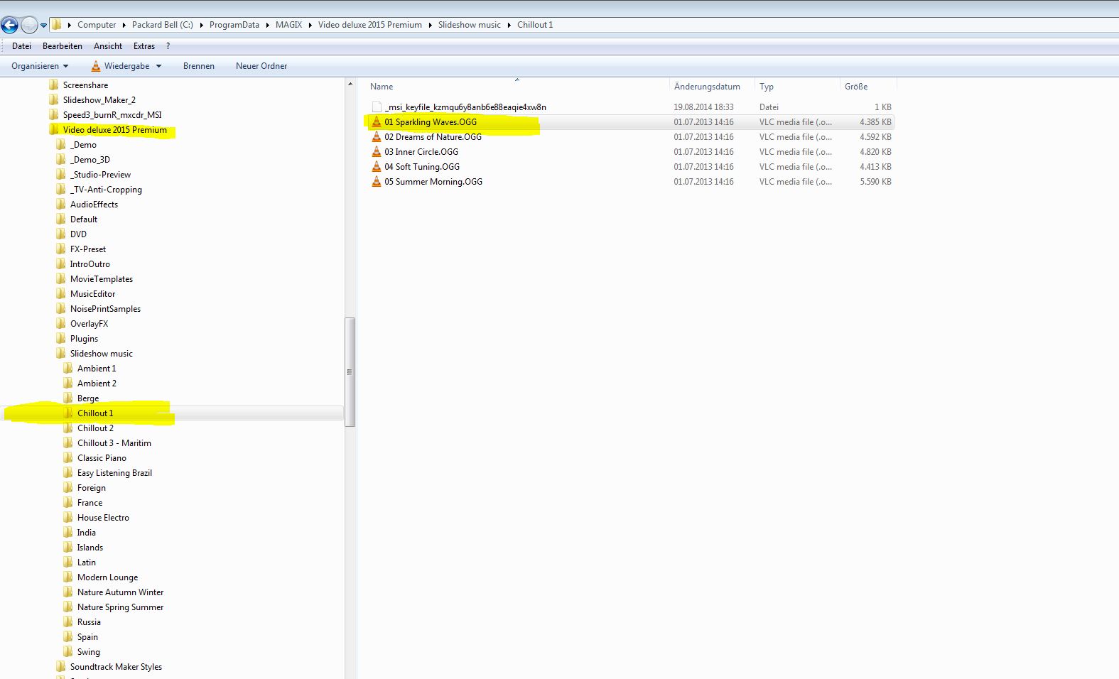The width and height of the screenshot is (1119, 679).
Task: Sort files by Änderungsdatum column header
Action: point(707,87)
